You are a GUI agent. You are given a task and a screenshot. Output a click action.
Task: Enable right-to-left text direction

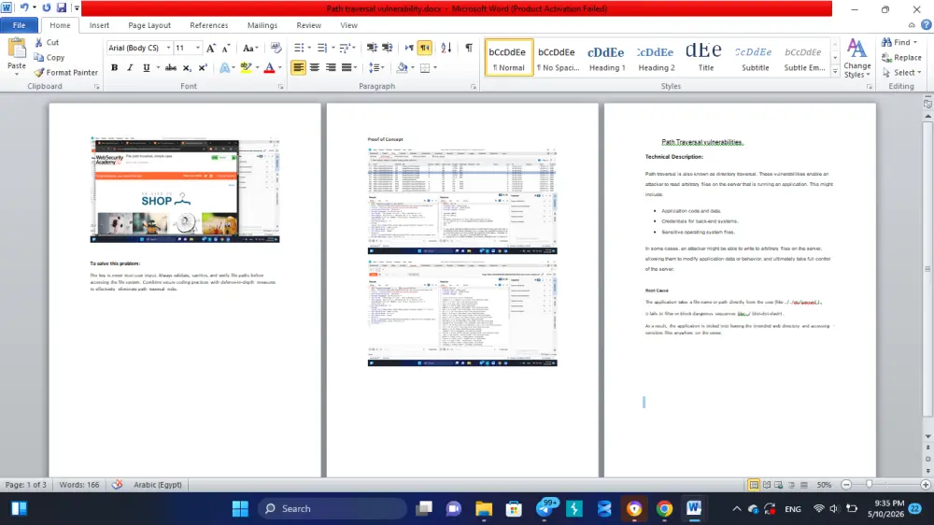point(425,48)
